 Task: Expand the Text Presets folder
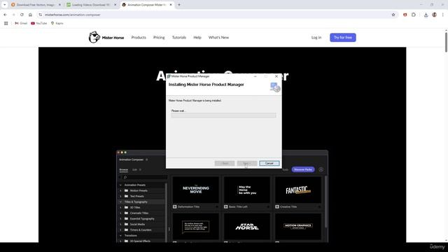point(120,196)
